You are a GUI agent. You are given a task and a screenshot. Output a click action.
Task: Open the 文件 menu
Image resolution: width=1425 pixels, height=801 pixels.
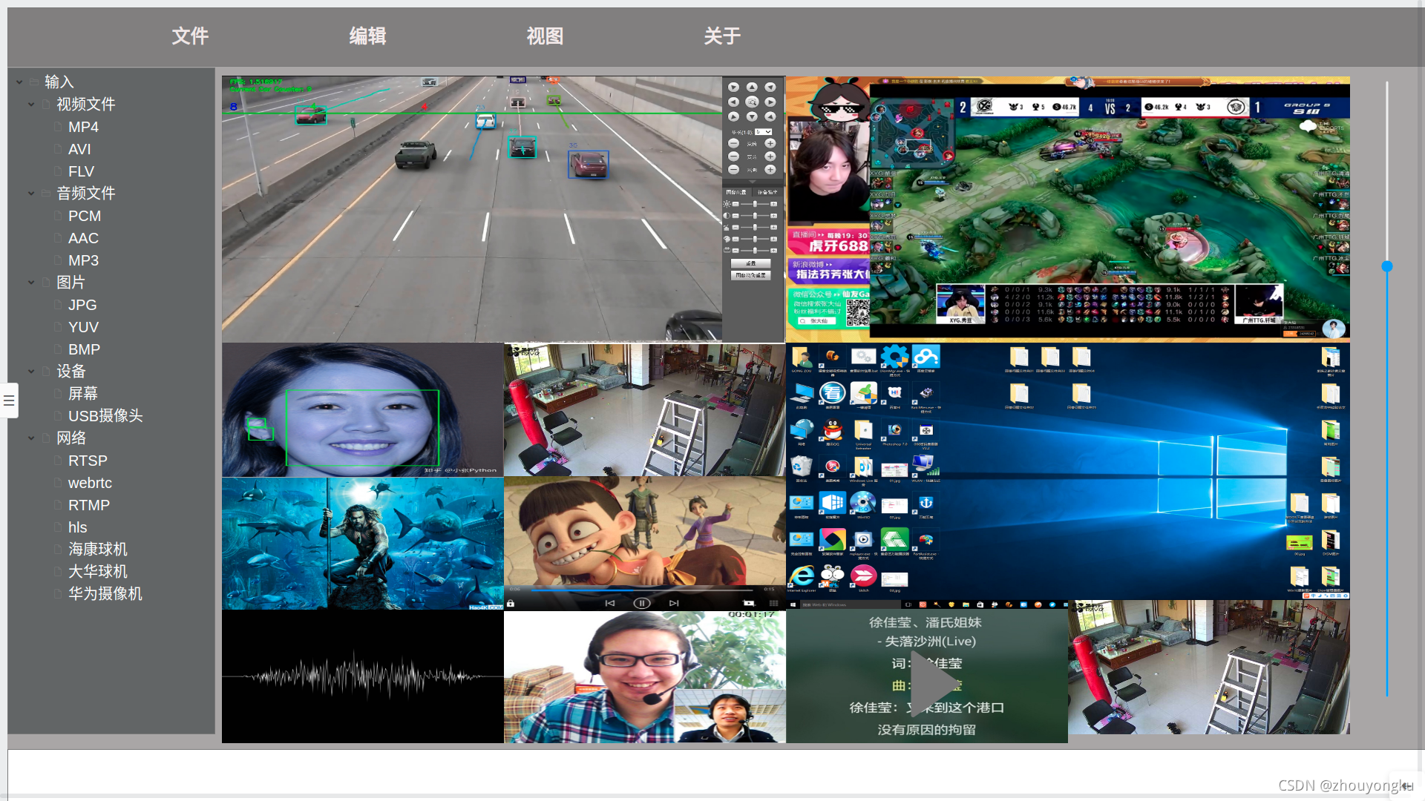point(190,36)
